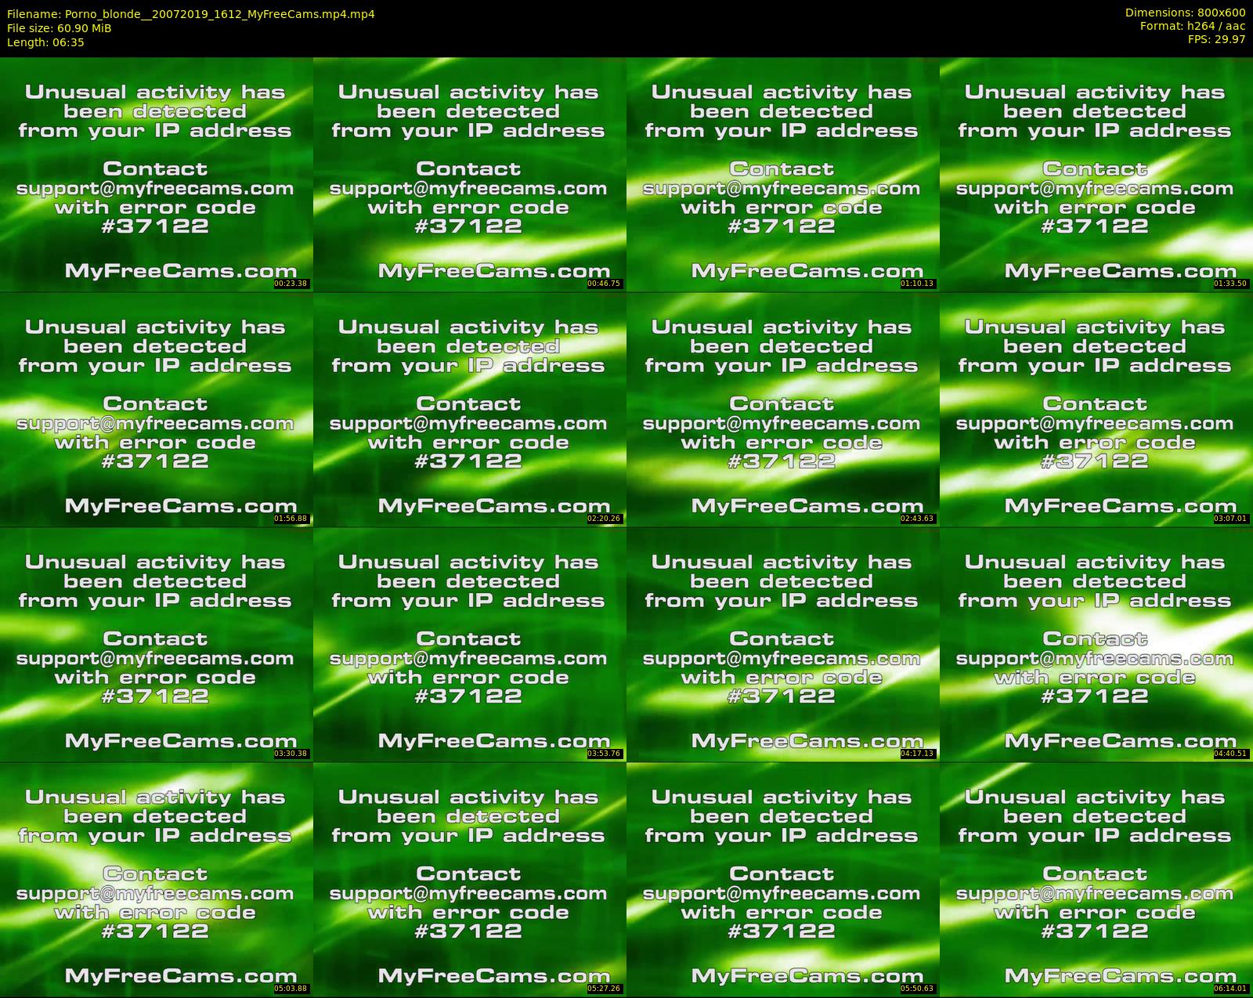The image size is (1253, 998).
Task: Select the frame with timestamp 05:27.26
Action: (469, 879)
